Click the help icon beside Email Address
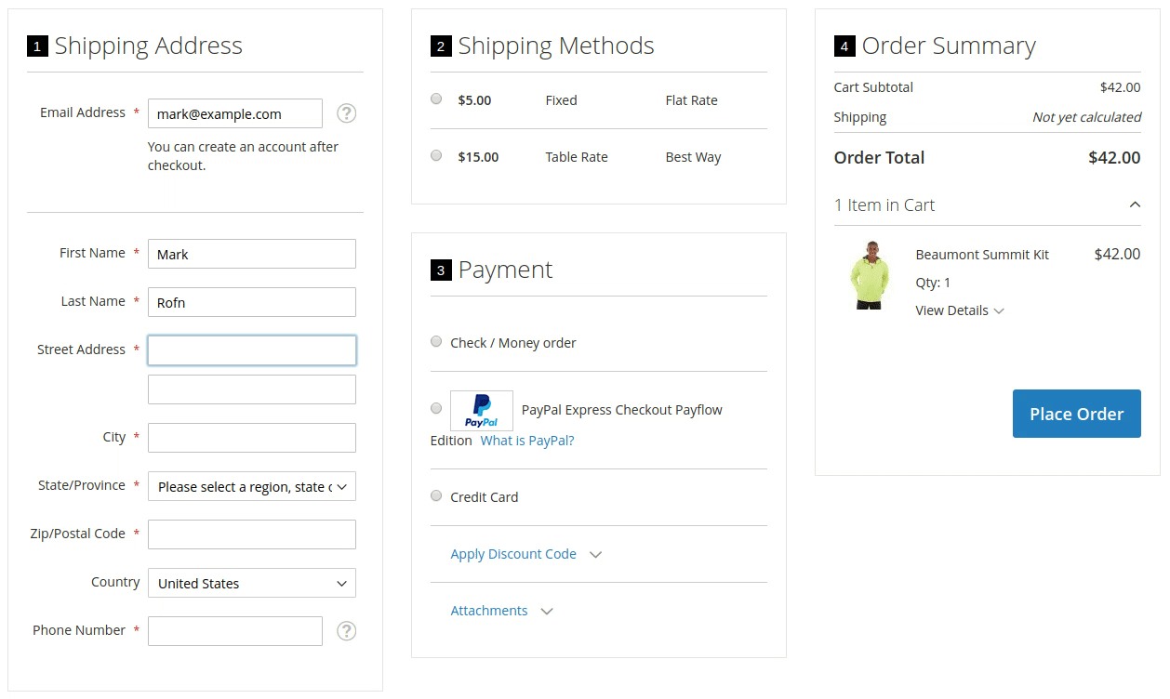The height and width of the screenshot is (699, 1170). pyautogui.click(x=346, y=113)
